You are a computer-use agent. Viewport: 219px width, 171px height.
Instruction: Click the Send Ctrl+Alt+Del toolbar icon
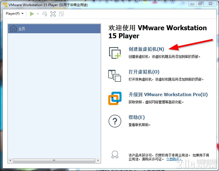click(45, 14)
